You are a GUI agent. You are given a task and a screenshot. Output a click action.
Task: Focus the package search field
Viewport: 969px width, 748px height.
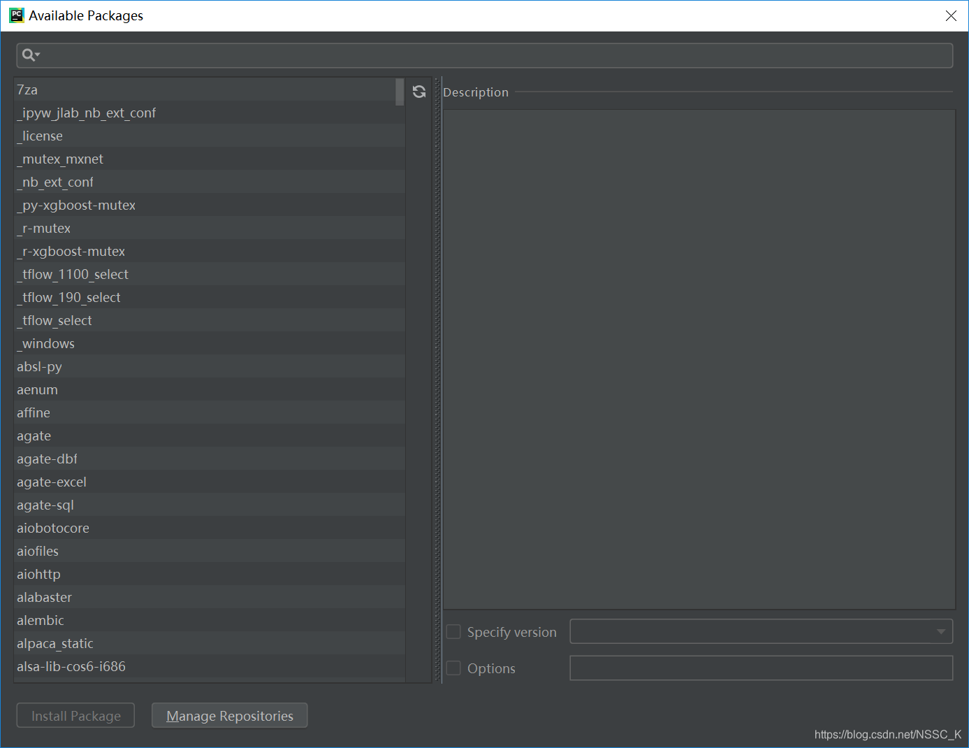(x=485, y=55)
